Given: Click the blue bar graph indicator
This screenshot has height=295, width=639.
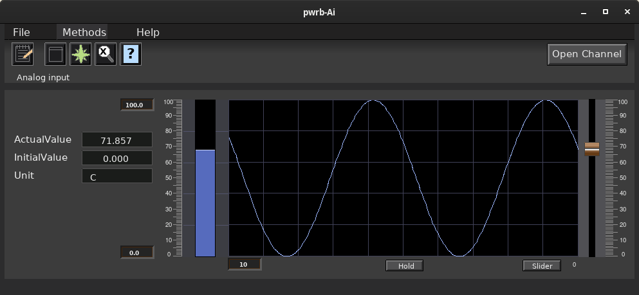Looking at the screenshot, I should point(205,202).
